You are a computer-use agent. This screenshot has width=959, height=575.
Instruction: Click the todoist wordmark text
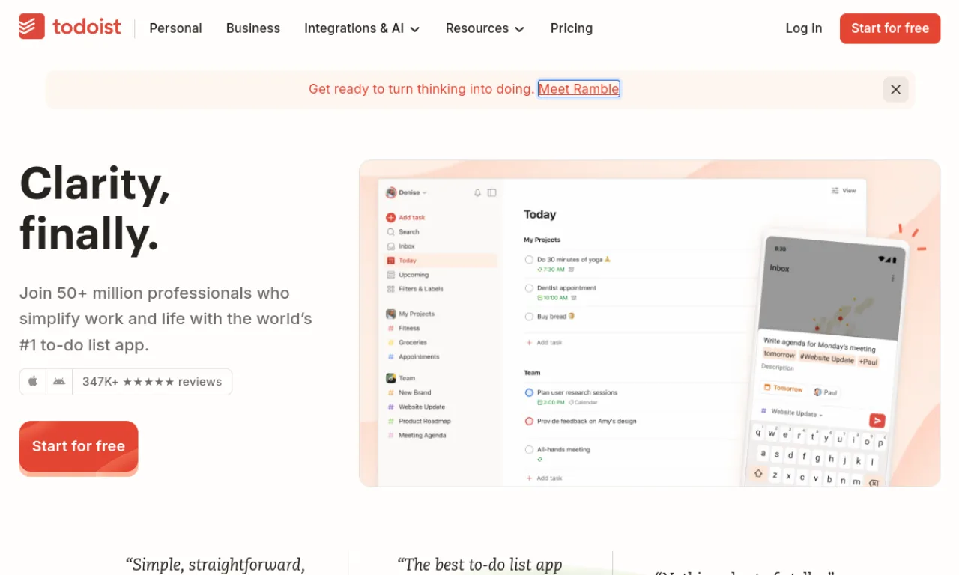(x=87, y=27)
